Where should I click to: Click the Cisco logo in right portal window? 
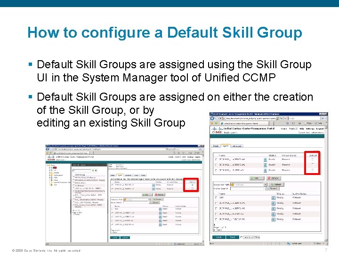[x=217, y=130]
